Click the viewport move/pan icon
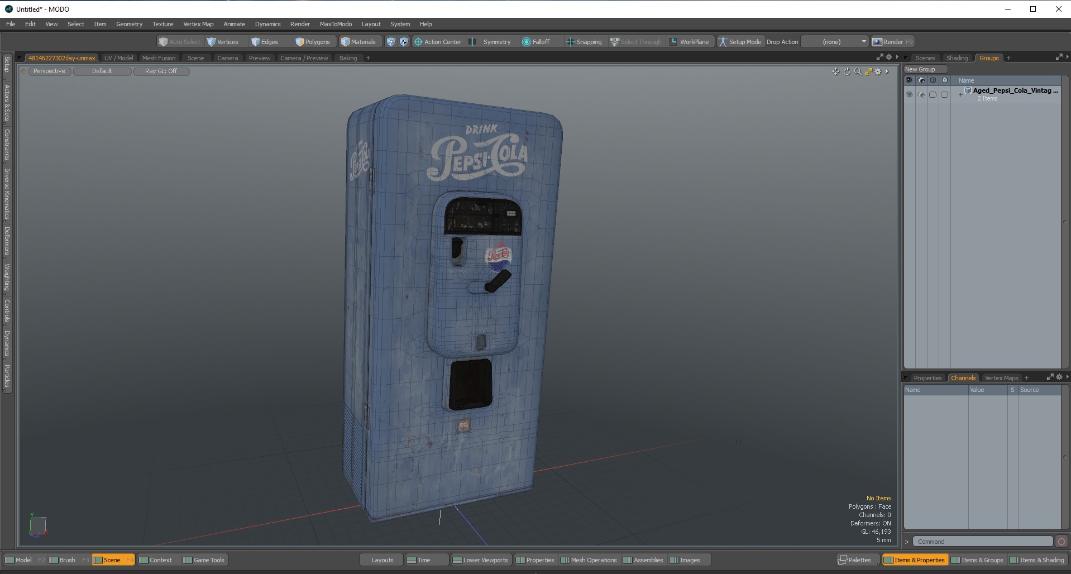The width and height of the screenshot is (1071, 574). point(835,71)
